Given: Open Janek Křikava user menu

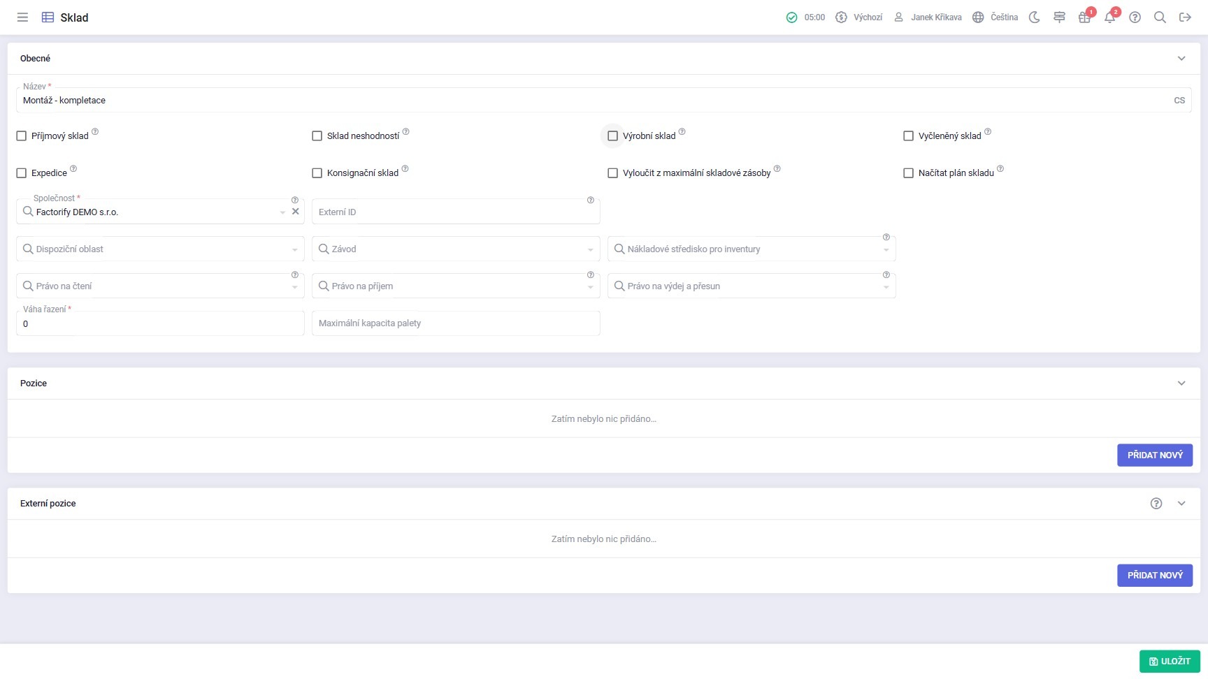Looking at the screenshot, I should click(x=928, y=17).
